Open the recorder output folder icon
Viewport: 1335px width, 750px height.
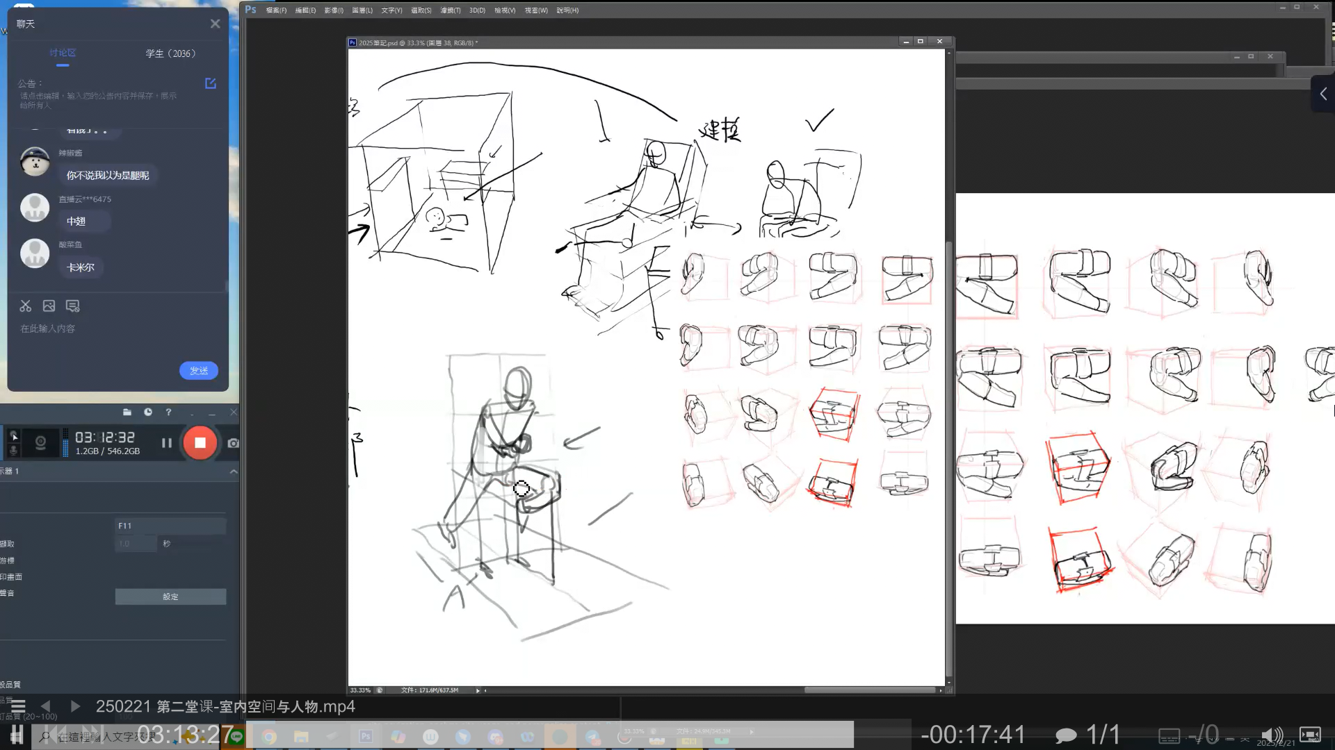127,412
